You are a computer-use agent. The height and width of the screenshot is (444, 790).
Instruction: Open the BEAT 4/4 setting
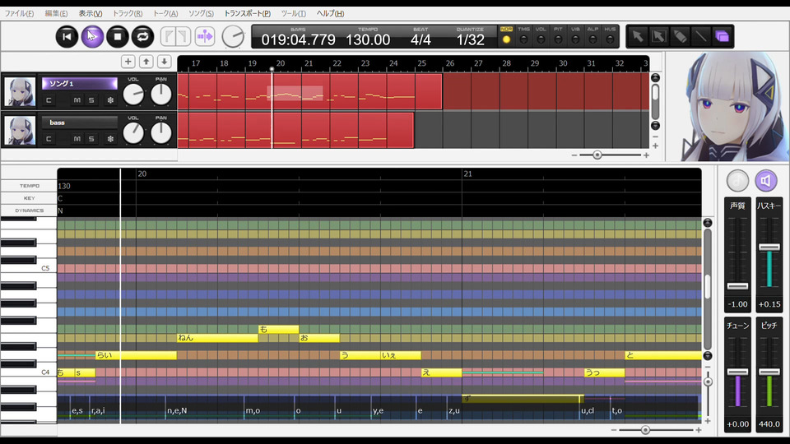tap(421, 39)
